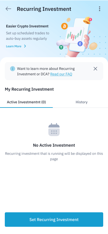Tap the gold coin beside the phone

pos(93,46)
